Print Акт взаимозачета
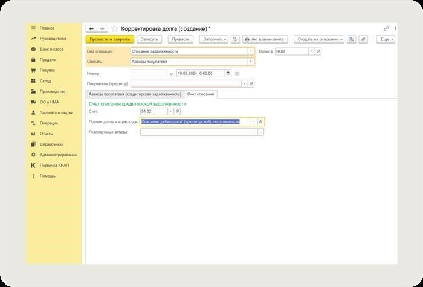423x287 pixels. coord(265,39)
